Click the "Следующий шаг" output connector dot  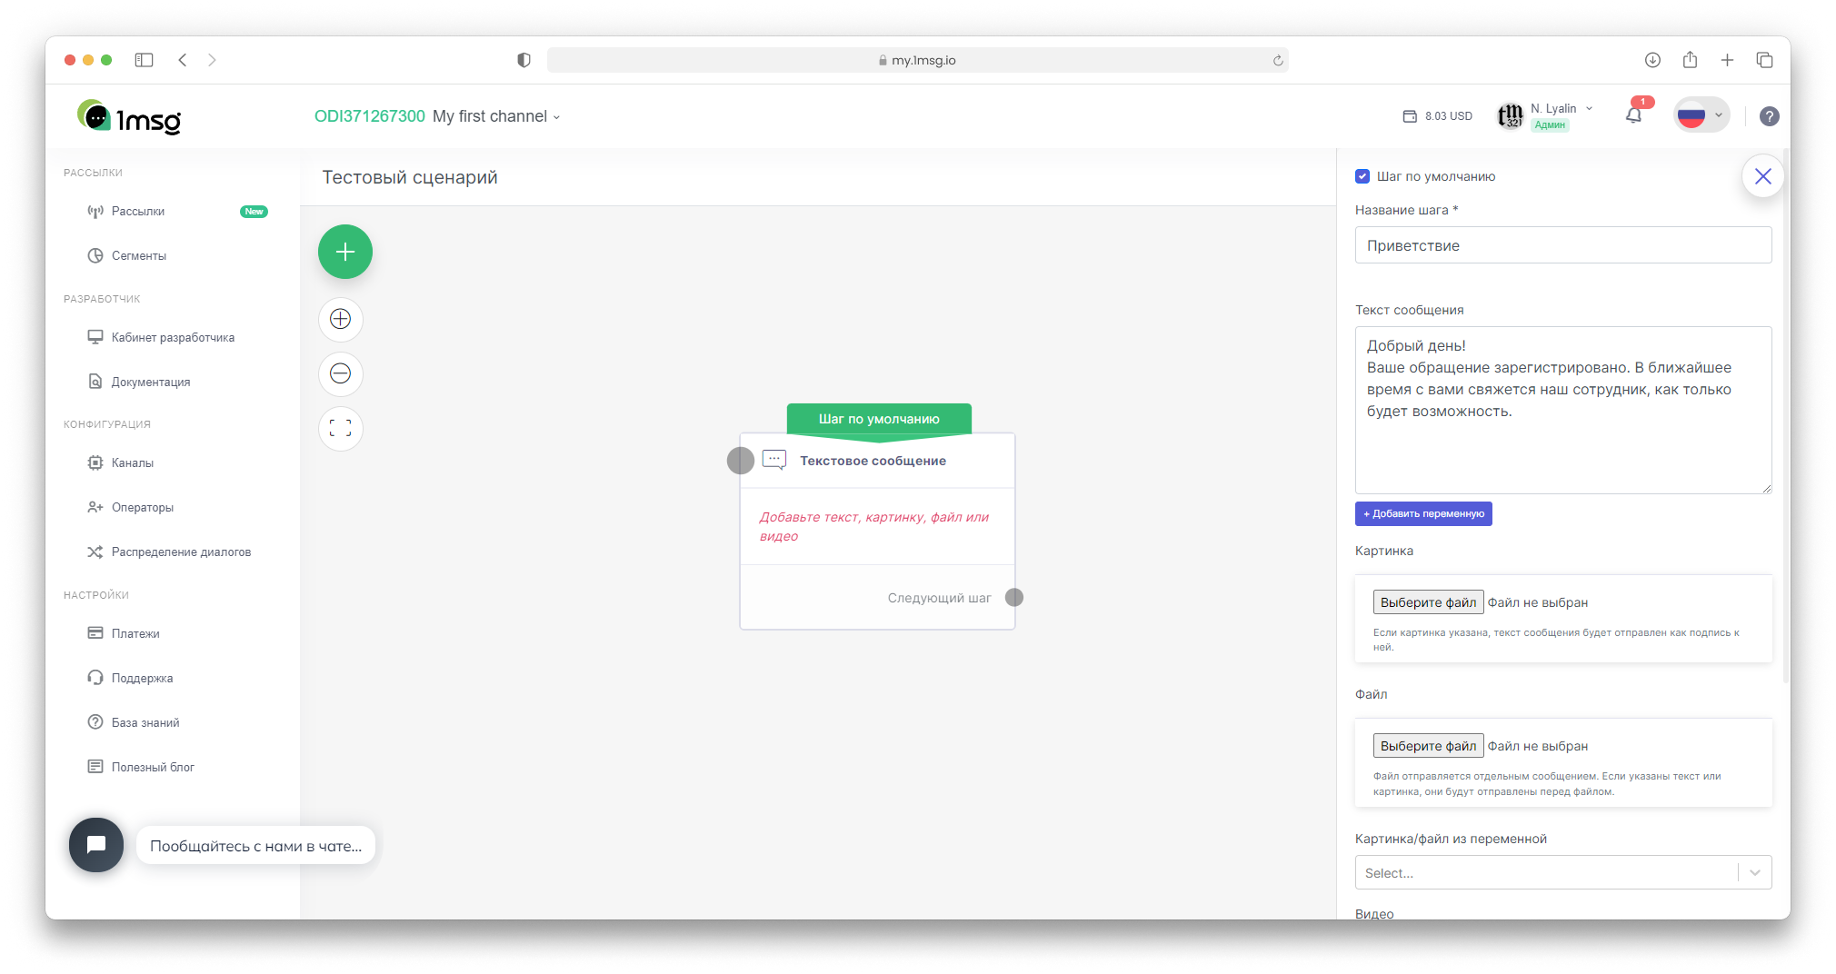click(x=1014, y=597)
